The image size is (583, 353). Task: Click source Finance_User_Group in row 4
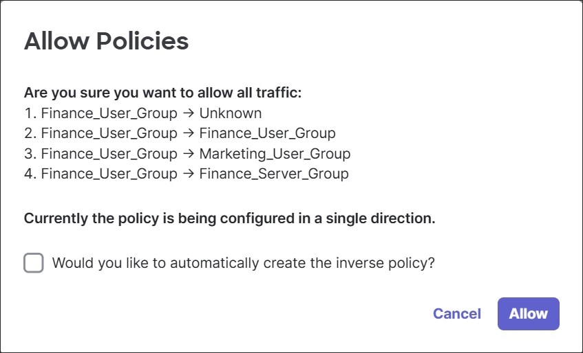pyautogui.click(x=109, y=174)
